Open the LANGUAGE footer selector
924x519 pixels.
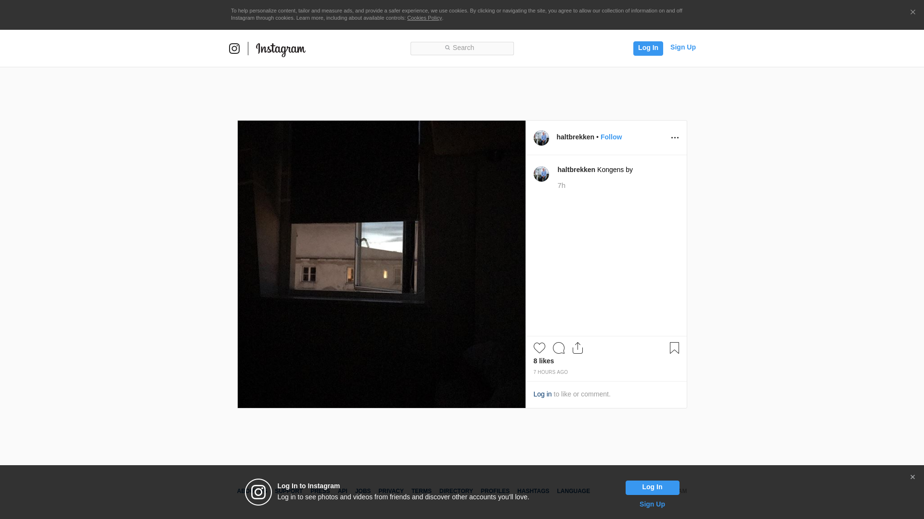pyautogui.click(x=573, y=491)
